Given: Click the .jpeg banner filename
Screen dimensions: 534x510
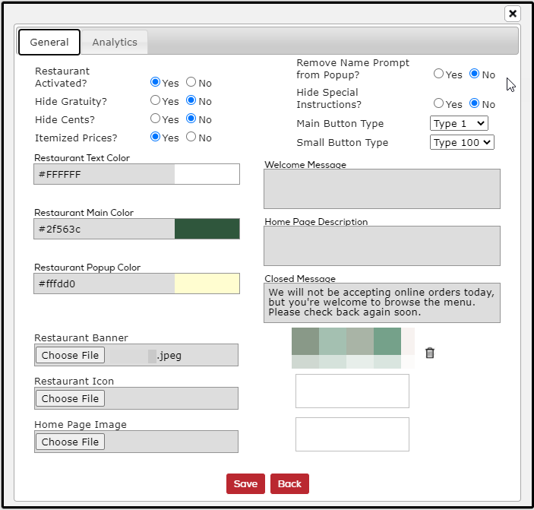Looking at the screenshot, I should (x=169, y=356).
